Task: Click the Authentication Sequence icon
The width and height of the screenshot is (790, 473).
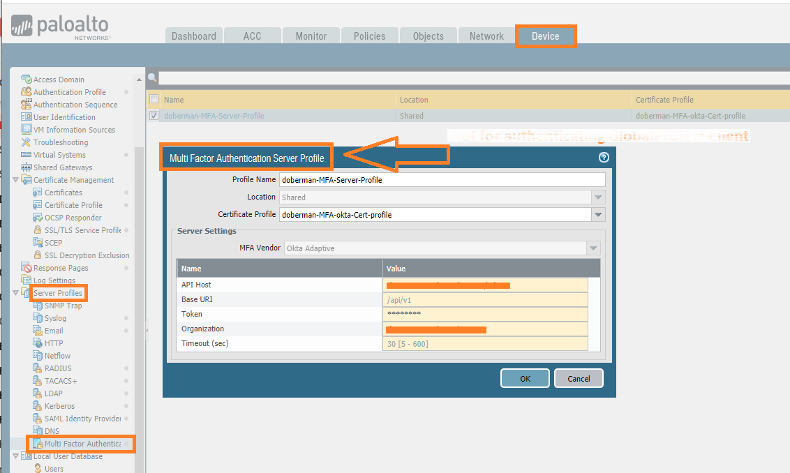Action: point(27,104)
